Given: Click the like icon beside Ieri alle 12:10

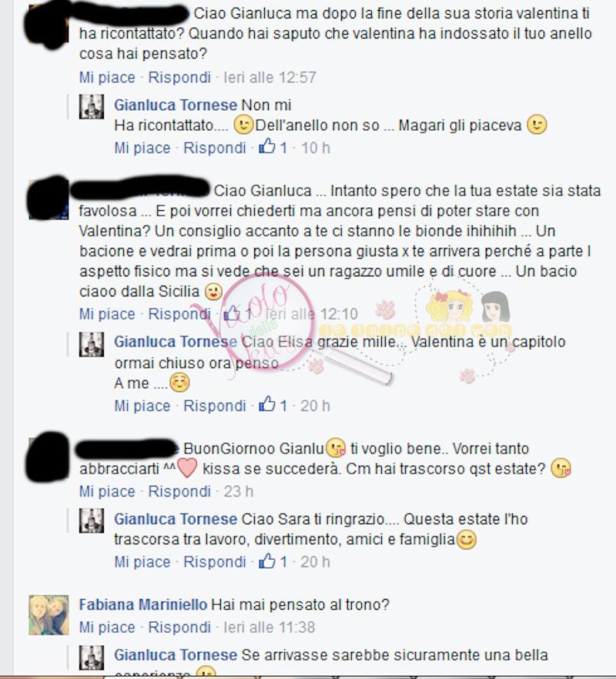Looking at the screenshot, I should click(231, 313).
